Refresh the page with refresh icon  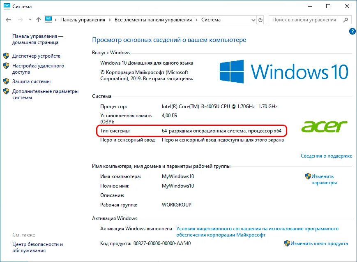(x=260, y=20)
